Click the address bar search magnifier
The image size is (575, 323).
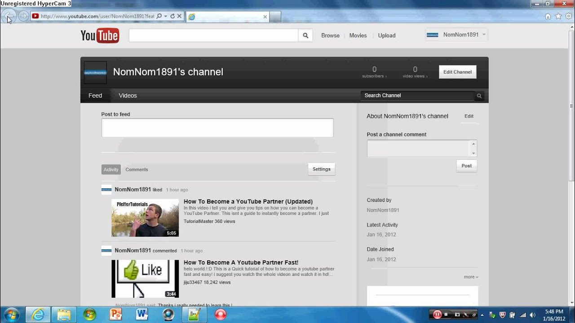[x=159, y=16]
